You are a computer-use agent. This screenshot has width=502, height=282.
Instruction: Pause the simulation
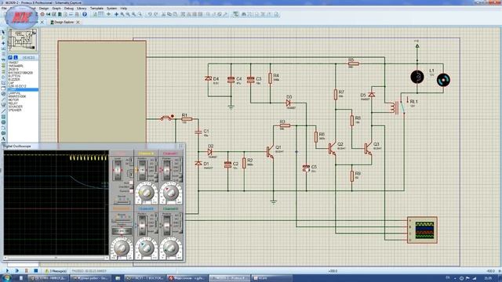[x=26, y=271]
